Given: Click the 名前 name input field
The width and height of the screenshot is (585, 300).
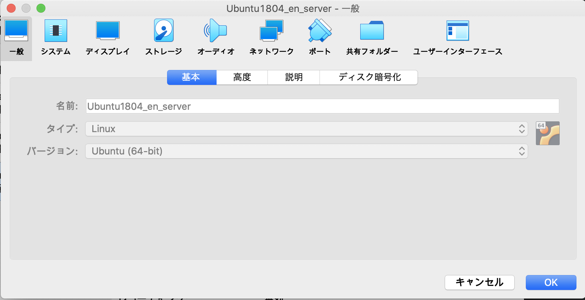Looking at the screenshot, I should click(x=322, y=106).
